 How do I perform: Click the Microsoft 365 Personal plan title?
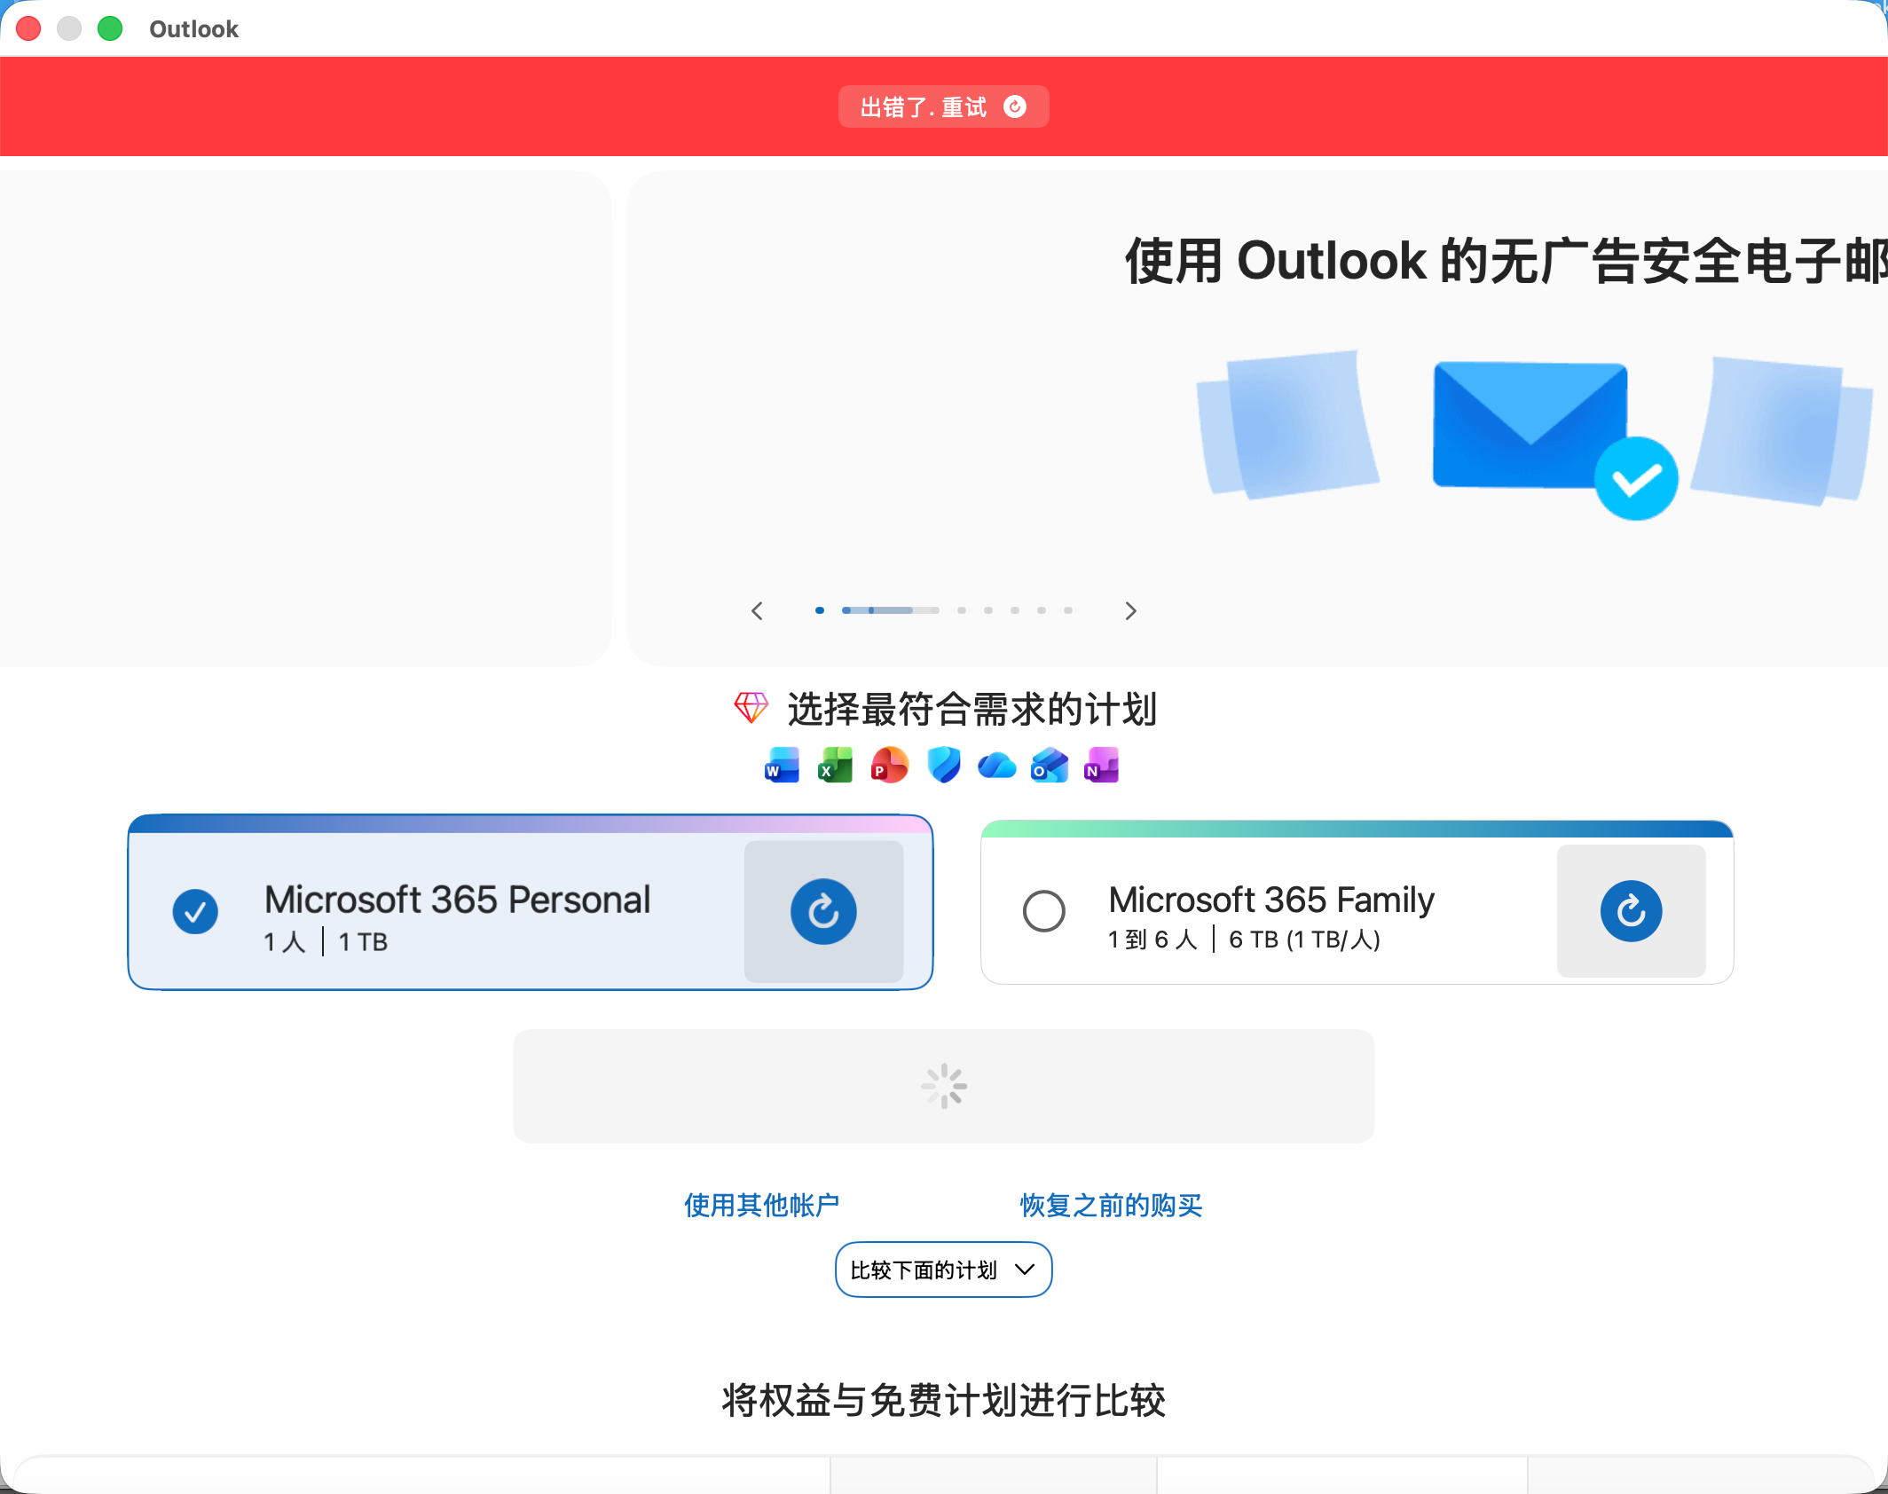(457, 900)
